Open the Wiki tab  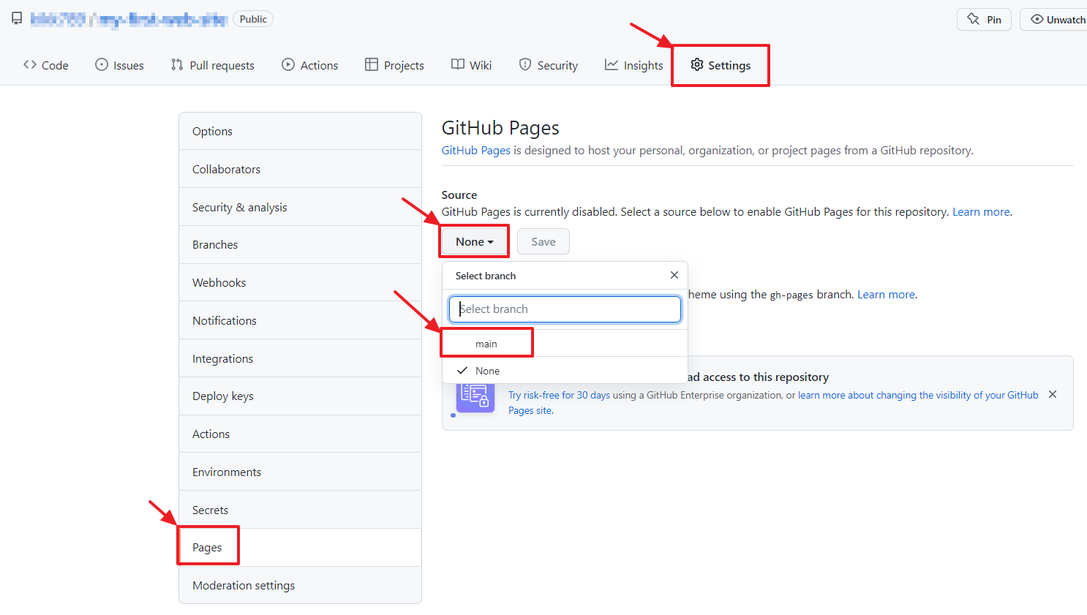tap(471, 65)
